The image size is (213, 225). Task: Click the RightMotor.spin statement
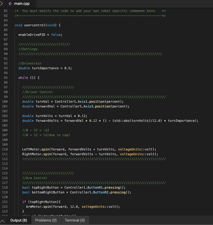pyautogui.click(x=90, y=154)
